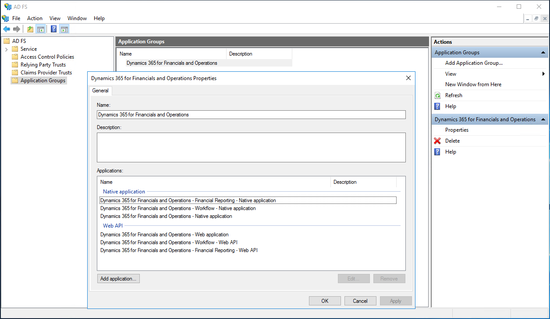Minimize the inner MDI child window
Viewport: 550px width, 319px height.
pyautogui.click(x=528, y=18)
